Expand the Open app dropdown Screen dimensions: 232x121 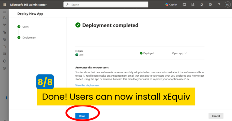pyautogui.click(x=178, y=53)
